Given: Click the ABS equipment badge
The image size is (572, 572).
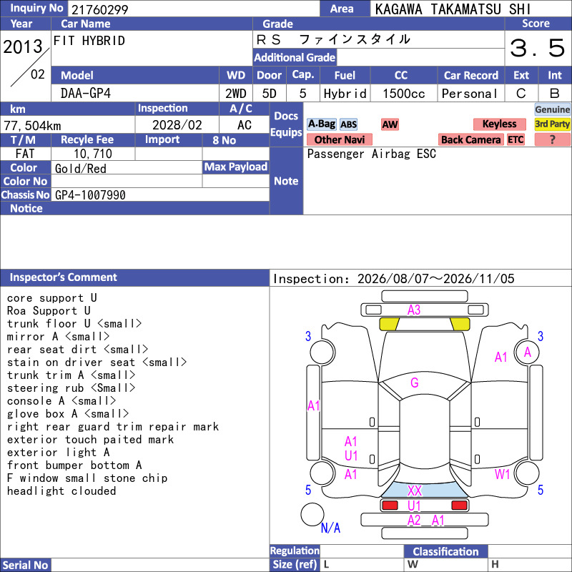Looking at the screenshot, I should (348, 124).
